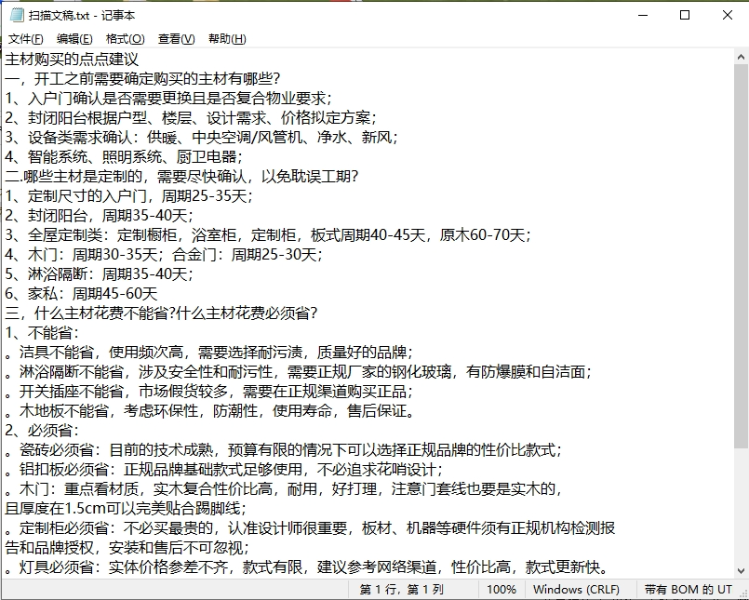Click the 100% zoom indicator in status bar
The image size is (749, 600).
pos(502,589)
